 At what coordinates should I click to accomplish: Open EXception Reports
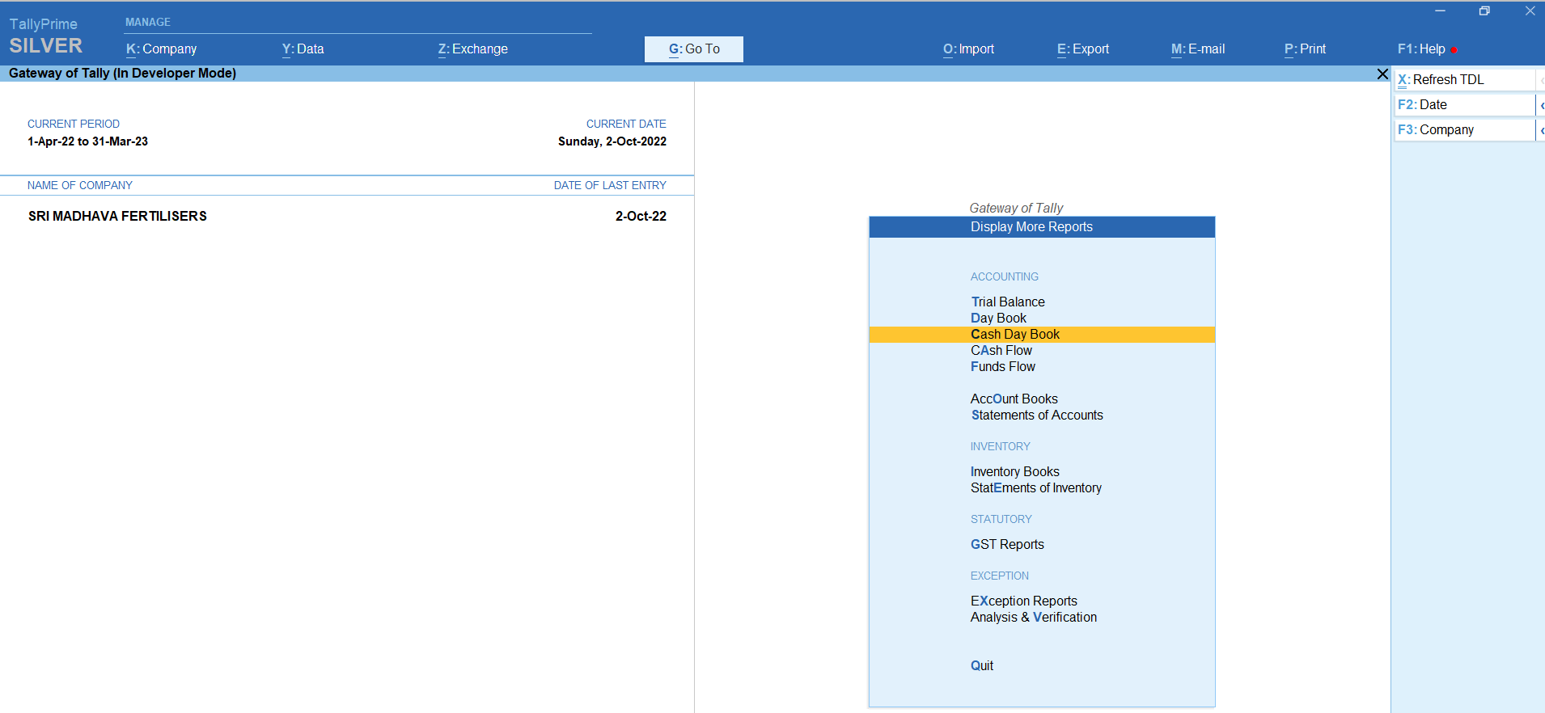(x=1024, y=601)
